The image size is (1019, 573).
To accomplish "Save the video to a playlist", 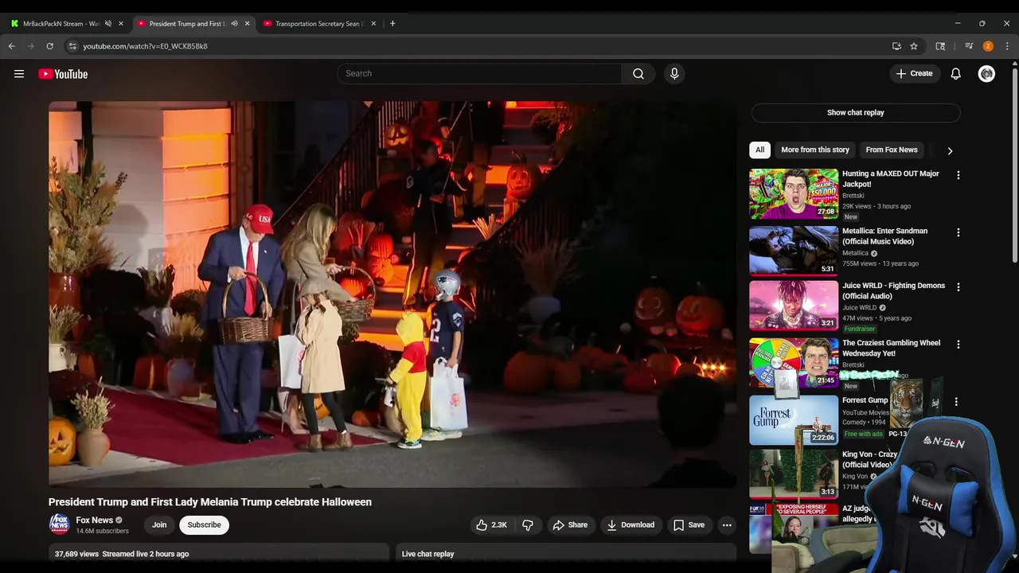I will click(689, 524).
